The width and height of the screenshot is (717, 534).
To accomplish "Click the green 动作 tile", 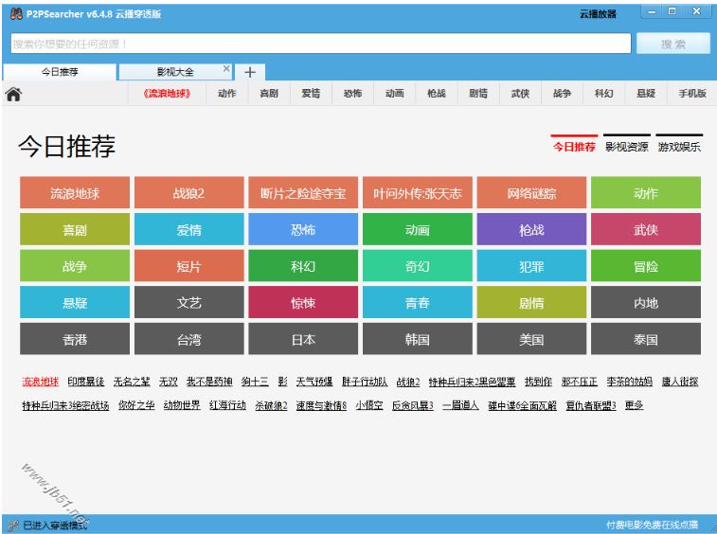I will click(x=646, y=193).
